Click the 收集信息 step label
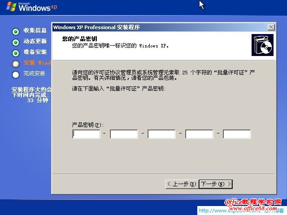The height and width of the screenshot is (215, 287). click(x=35, y=30)
